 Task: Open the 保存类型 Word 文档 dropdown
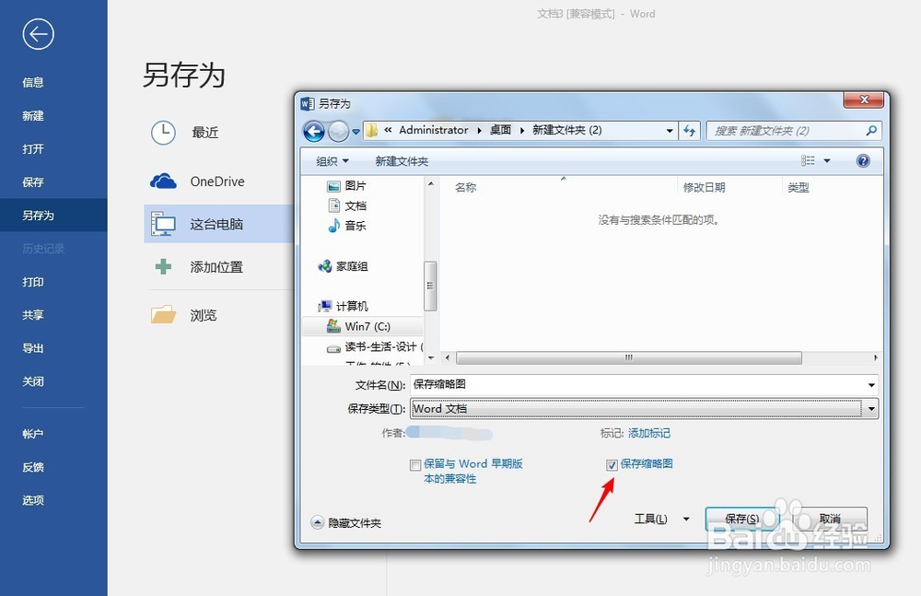[x=870, y=408]
